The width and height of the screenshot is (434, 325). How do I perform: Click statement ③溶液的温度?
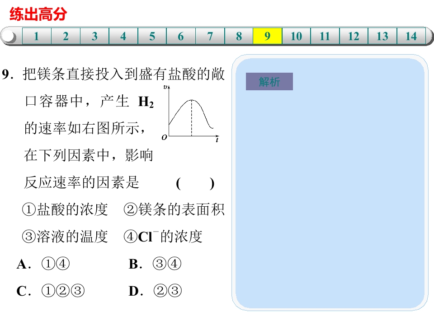coord(65,237)
